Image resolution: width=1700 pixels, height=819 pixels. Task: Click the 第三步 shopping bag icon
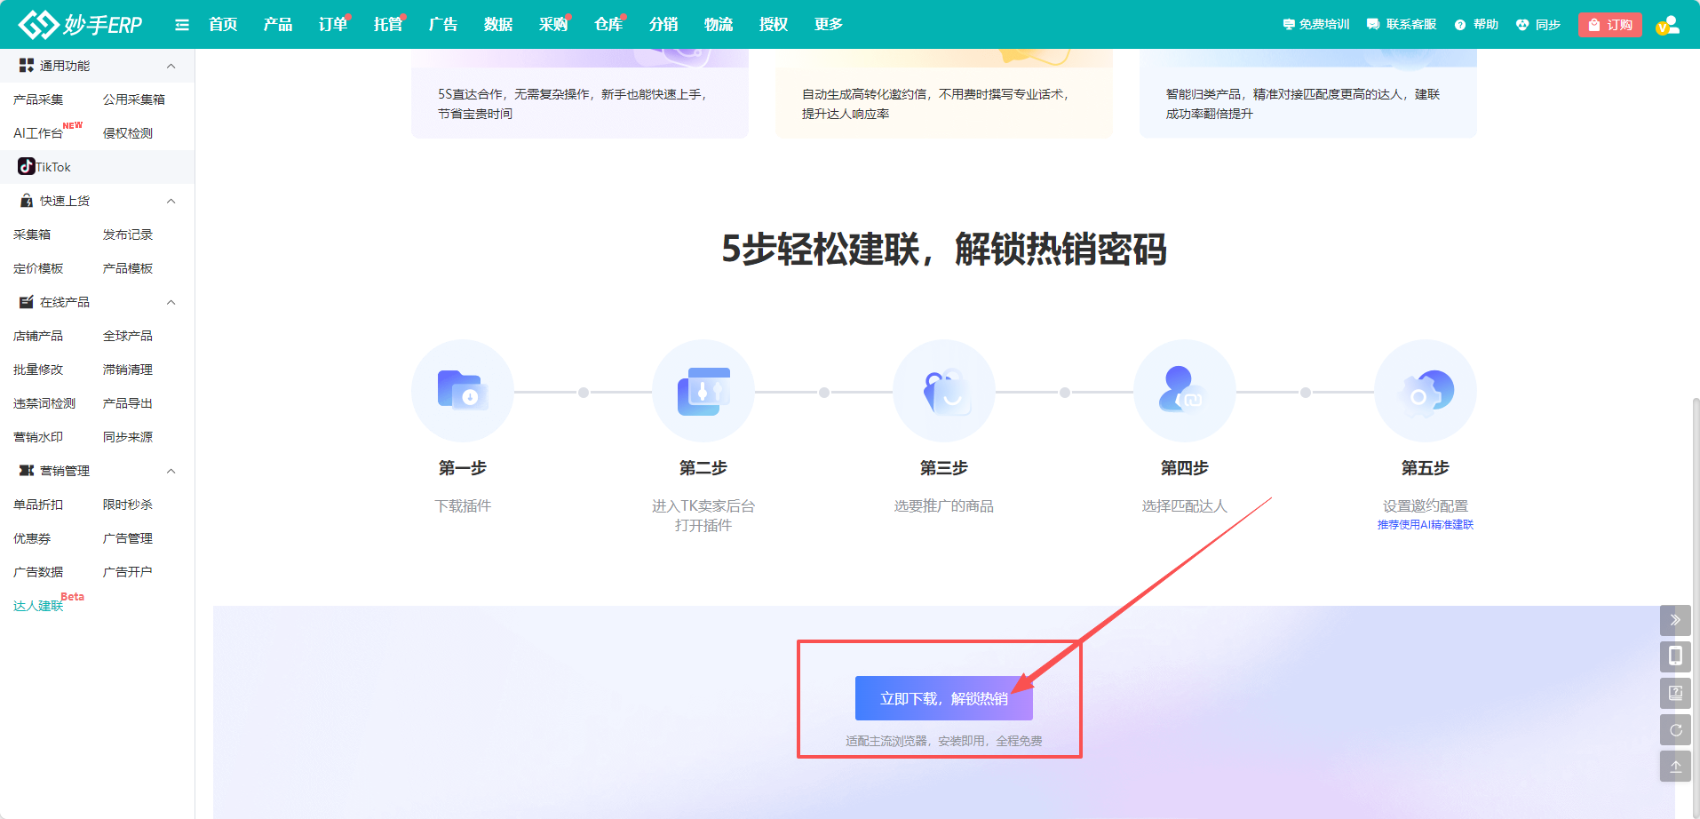pos(944,391)
